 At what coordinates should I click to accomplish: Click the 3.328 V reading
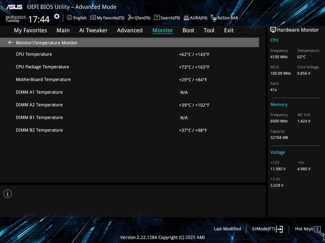click(x=277, y=185)
